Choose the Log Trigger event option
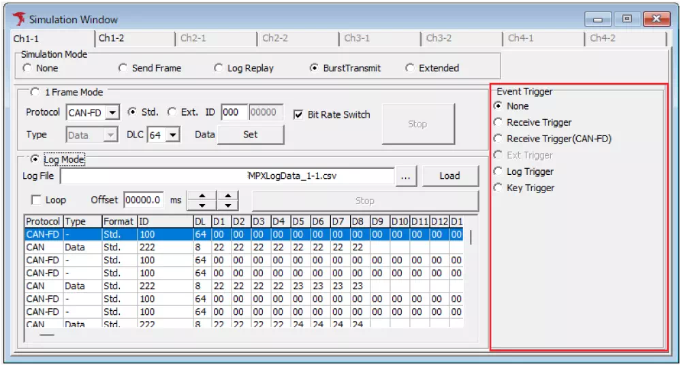 coord(498,171)
